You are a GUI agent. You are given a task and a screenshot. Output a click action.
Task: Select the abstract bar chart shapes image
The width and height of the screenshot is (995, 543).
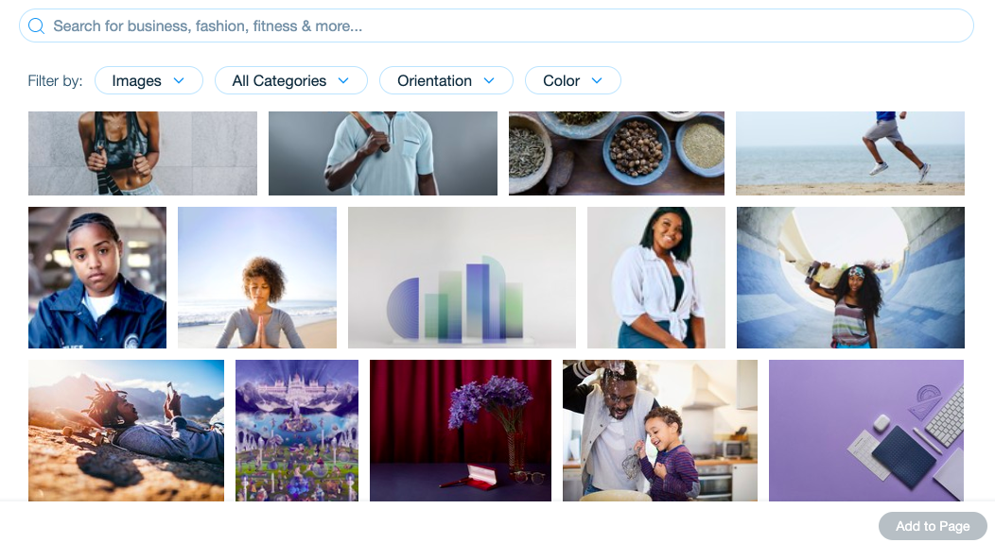pyautogui.click(x=462, y=278)
